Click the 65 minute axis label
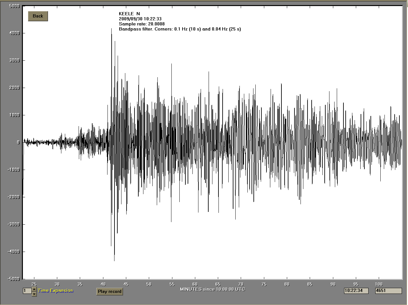The width and height of the screenshot is (408, 305). point(218,284)
